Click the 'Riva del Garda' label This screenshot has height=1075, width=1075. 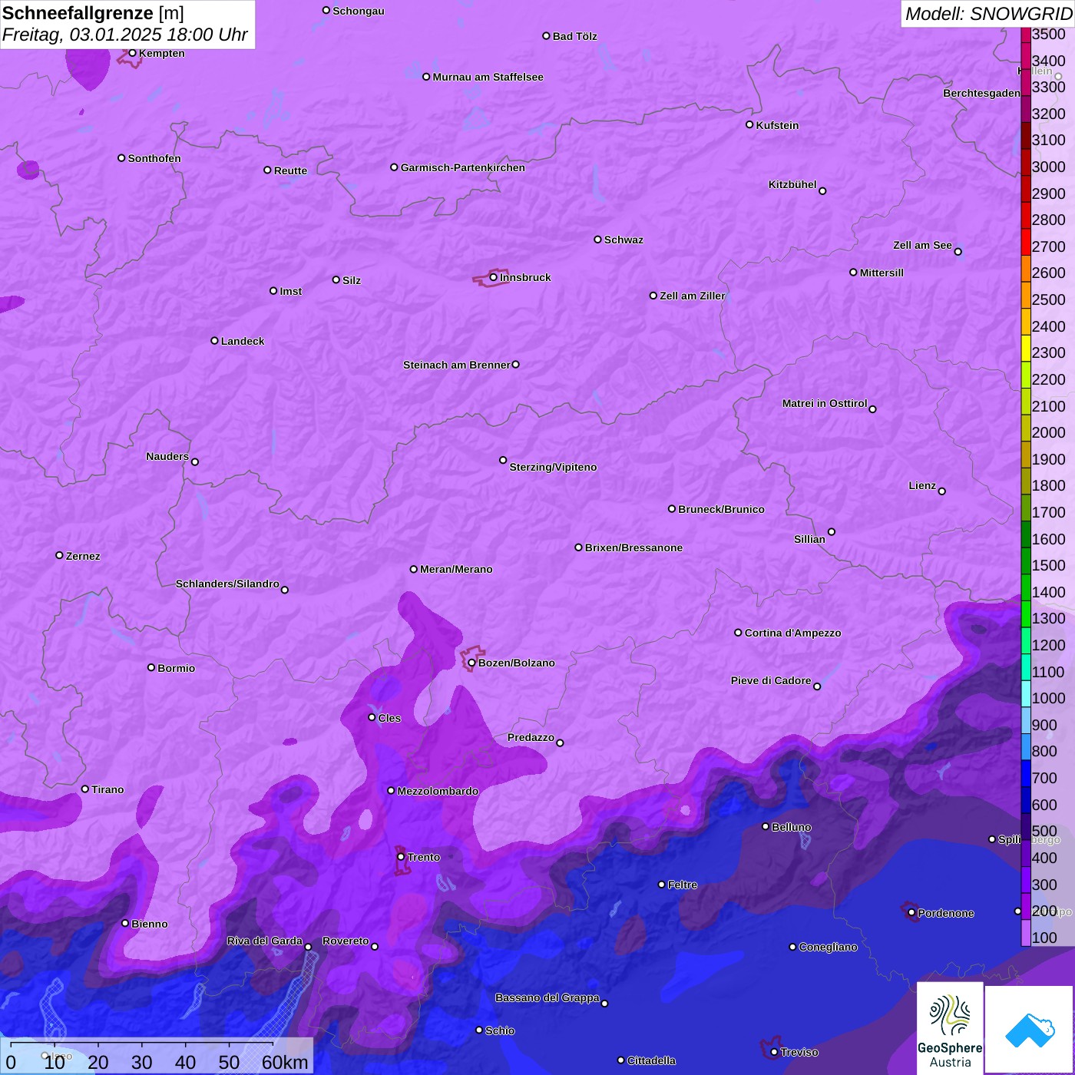pos(265,941)
